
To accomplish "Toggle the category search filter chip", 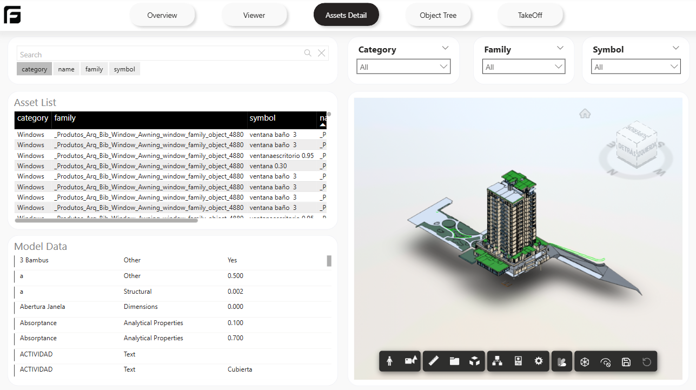I will coord(35,69).
